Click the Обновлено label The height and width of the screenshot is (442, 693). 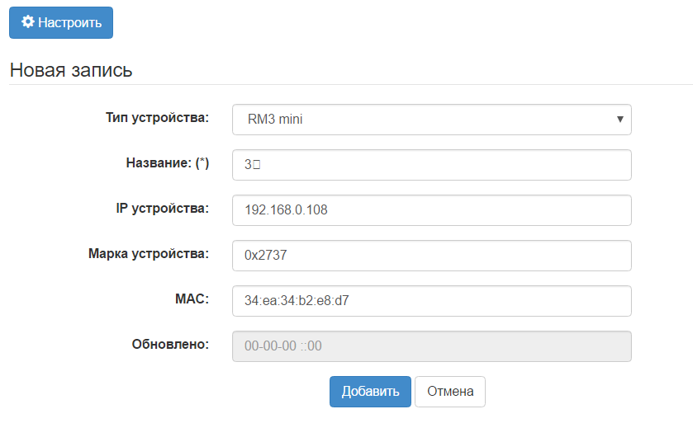coord(170,344)
